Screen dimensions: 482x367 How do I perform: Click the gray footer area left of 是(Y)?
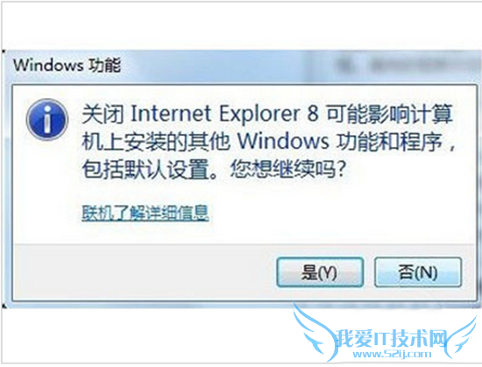click(x=145, y=272)
